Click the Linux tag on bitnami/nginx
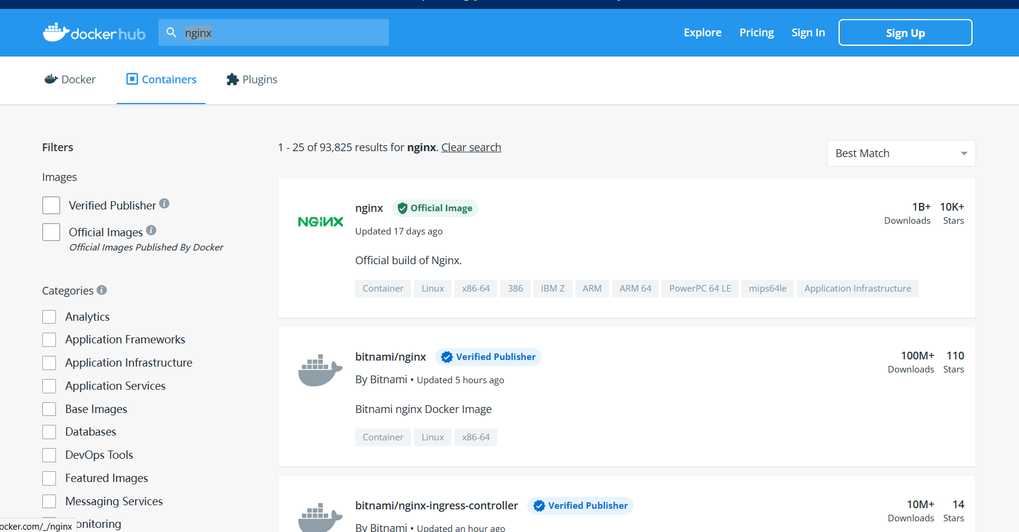Screen dimensions: 1019x532 [433, 437]
